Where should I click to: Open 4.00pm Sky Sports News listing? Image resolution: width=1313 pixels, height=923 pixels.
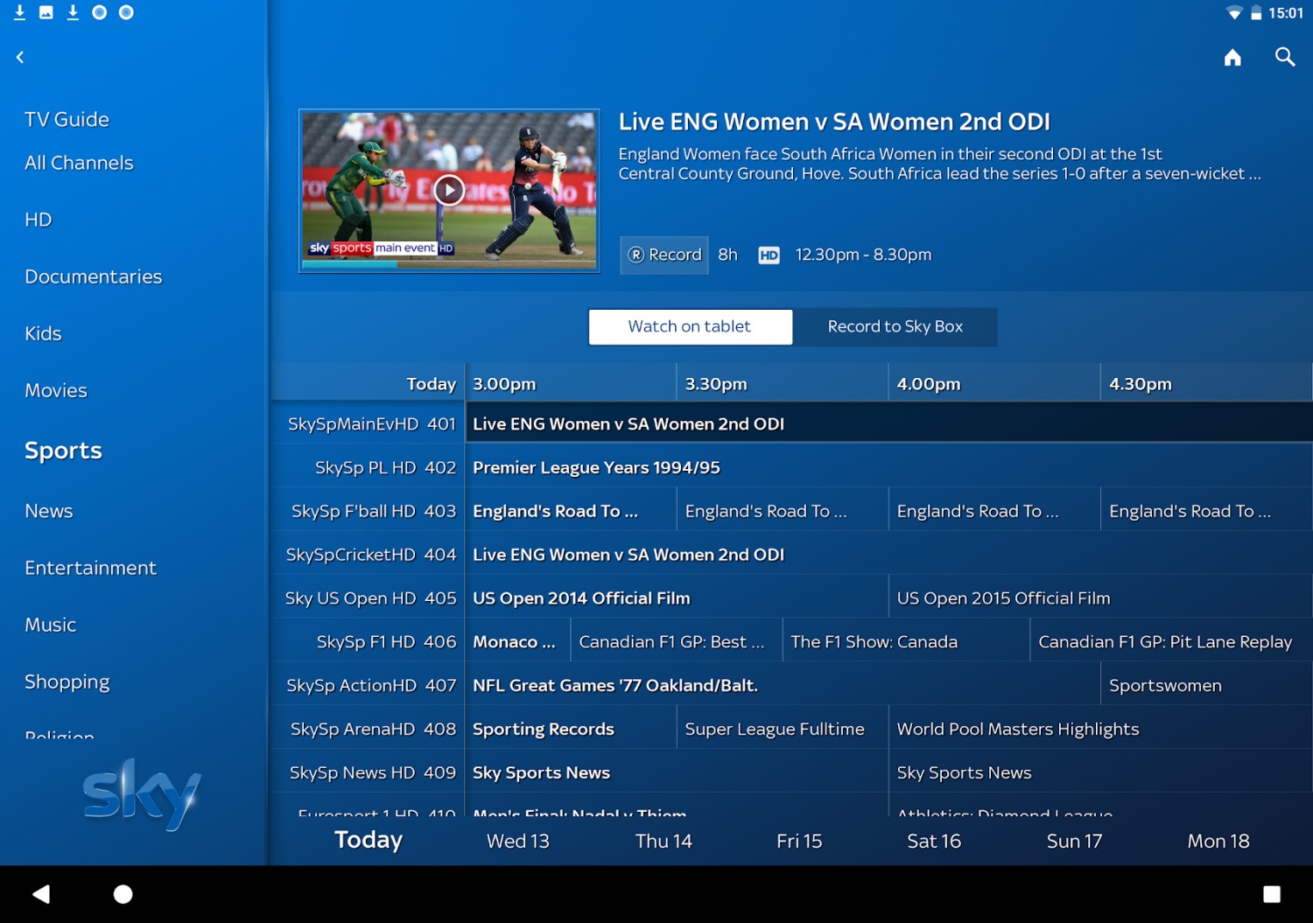coord(1101,773)
